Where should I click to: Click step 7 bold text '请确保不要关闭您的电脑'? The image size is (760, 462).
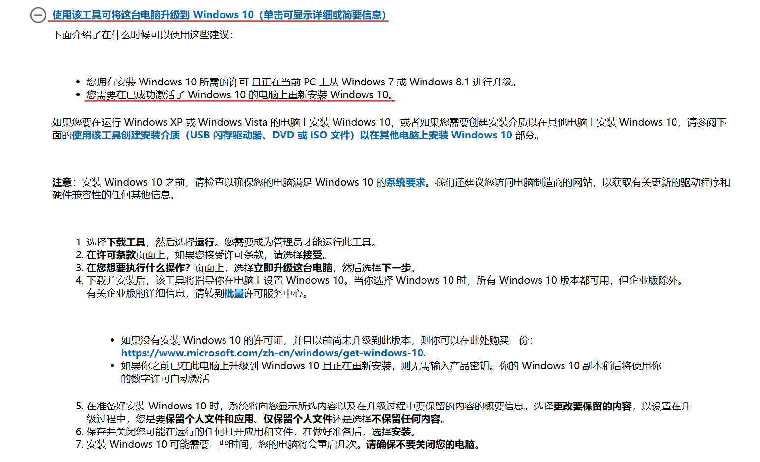point(422,444)
